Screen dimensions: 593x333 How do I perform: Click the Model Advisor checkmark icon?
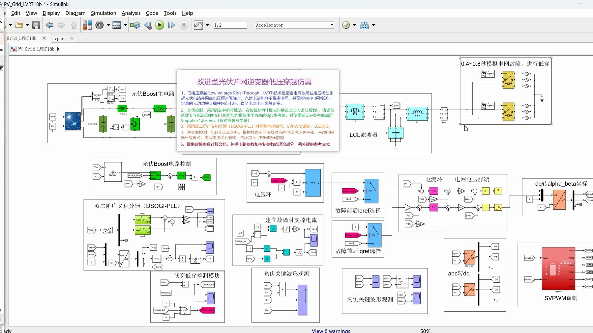[x=346, y=25]
